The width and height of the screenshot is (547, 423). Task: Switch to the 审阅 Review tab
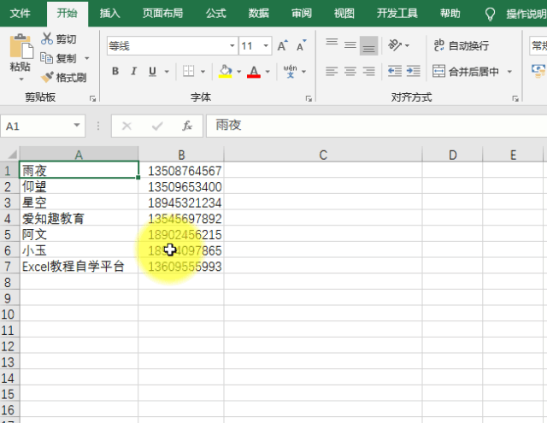click(302, 14)
